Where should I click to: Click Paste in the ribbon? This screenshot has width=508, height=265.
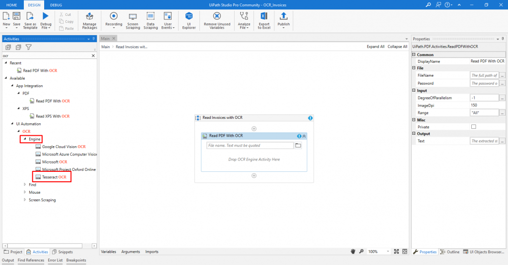coord(66,28)
